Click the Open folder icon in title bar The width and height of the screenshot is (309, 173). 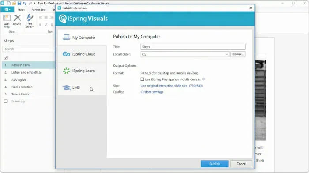(14, 3)
